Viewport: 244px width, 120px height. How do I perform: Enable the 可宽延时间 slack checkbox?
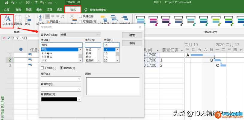click(x=80, y=21)
